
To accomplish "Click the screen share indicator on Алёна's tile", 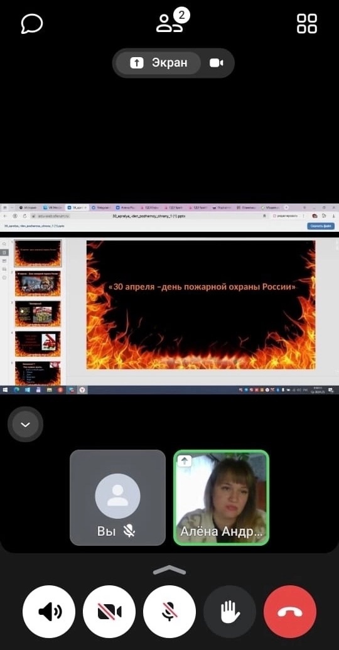I will click(185, 461).
